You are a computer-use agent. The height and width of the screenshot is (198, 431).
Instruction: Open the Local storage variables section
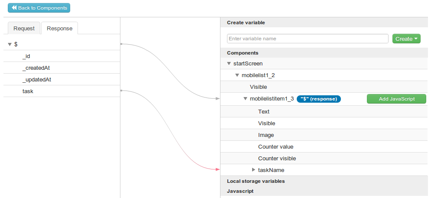coord(256,181)
